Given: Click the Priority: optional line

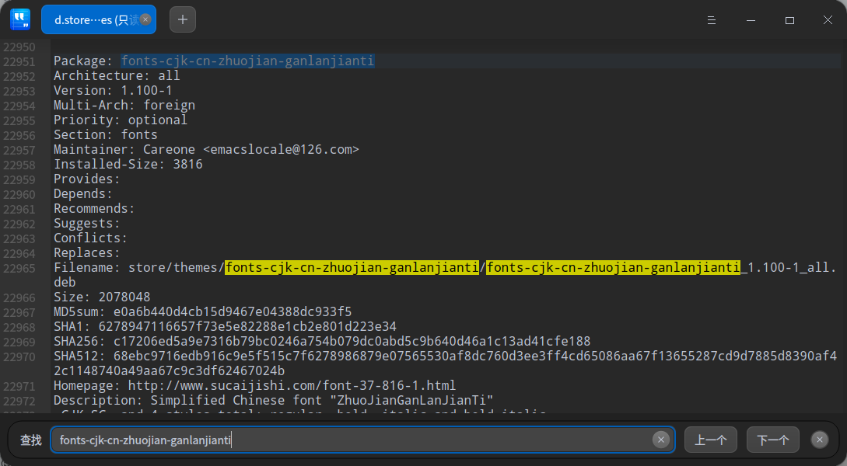Looking at the screenshot, I should [121, 120].
